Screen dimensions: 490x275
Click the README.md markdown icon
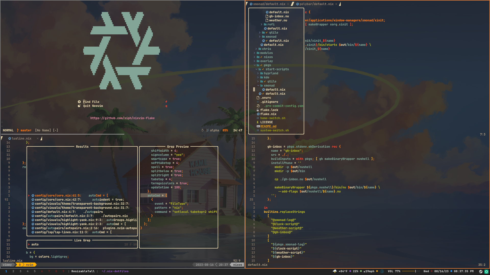tap(258, 126)
